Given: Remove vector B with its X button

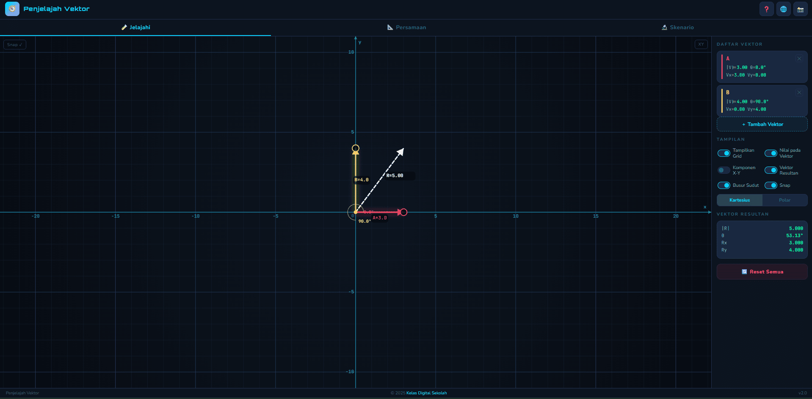Looking at the screenshot, I should coord(799,93).
